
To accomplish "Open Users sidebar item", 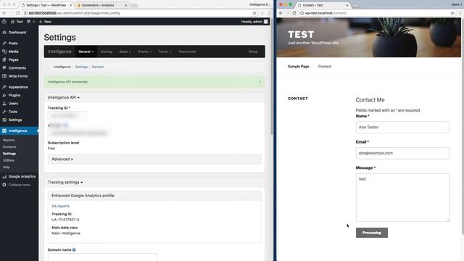I will click(13, 104).
